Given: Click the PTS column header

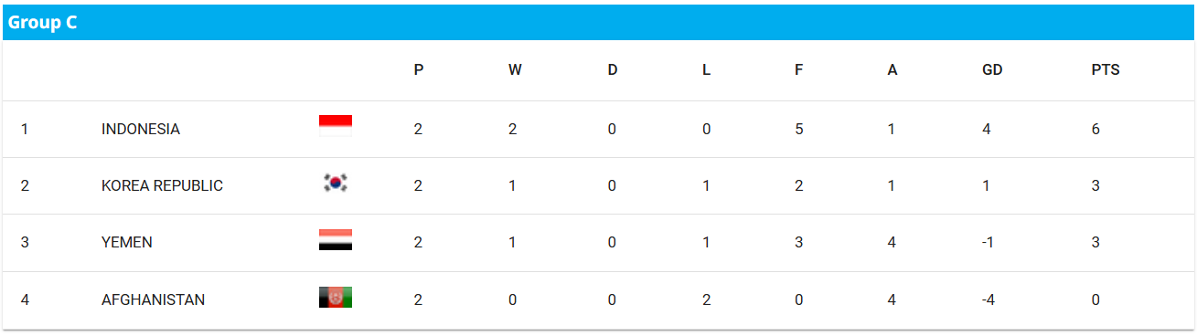Looking at the screenshot, I should click(x=1106, y=70).
